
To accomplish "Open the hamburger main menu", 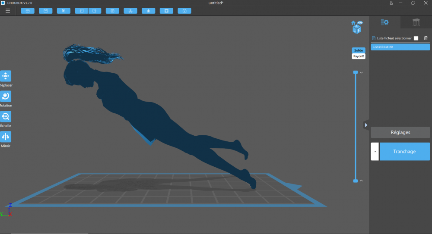I will (8, 11).
